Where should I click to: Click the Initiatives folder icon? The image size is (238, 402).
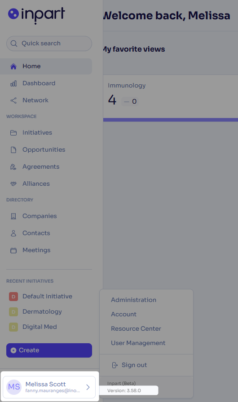(x=13, y=133)
